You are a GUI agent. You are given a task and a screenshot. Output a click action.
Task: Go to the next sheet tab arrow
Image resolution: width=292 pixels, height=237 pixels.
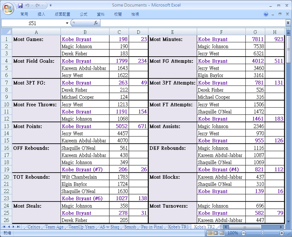pos(13,227)
